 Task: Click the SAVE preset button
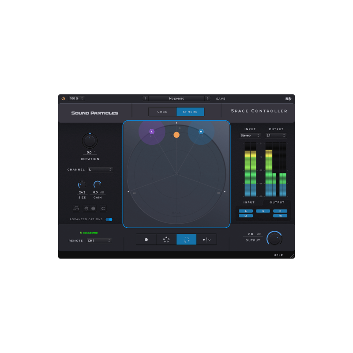(221, 98)
